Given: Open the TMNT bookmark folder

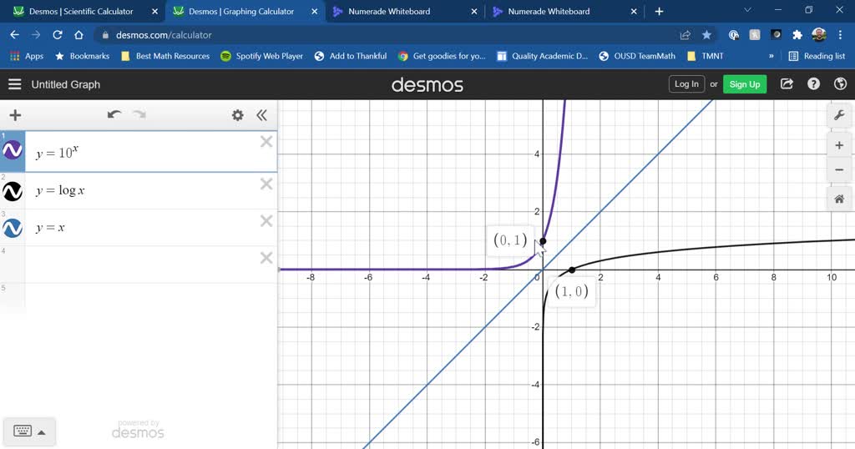Looking at the screenshot, I should (x=706, y=56).
